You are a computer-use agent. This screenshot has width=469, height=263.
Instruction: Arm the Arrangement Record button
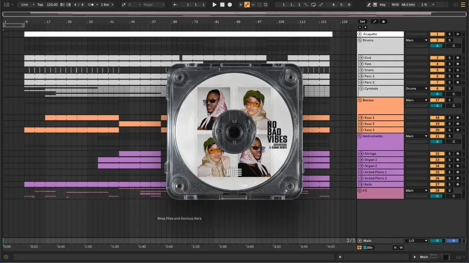[230, 5]
